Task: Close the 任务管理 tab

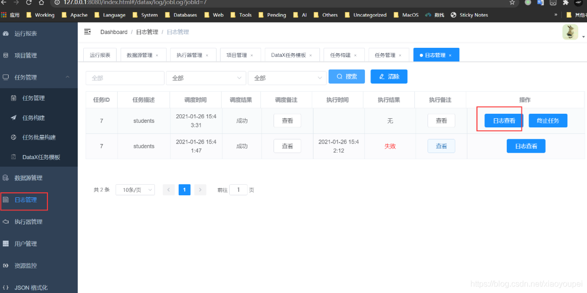Action: [400, 55]
